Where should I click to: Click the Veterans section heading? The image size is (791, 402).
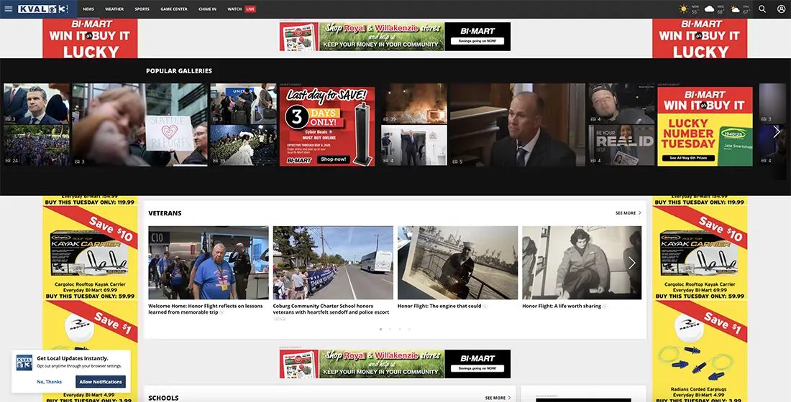(165, 213)
